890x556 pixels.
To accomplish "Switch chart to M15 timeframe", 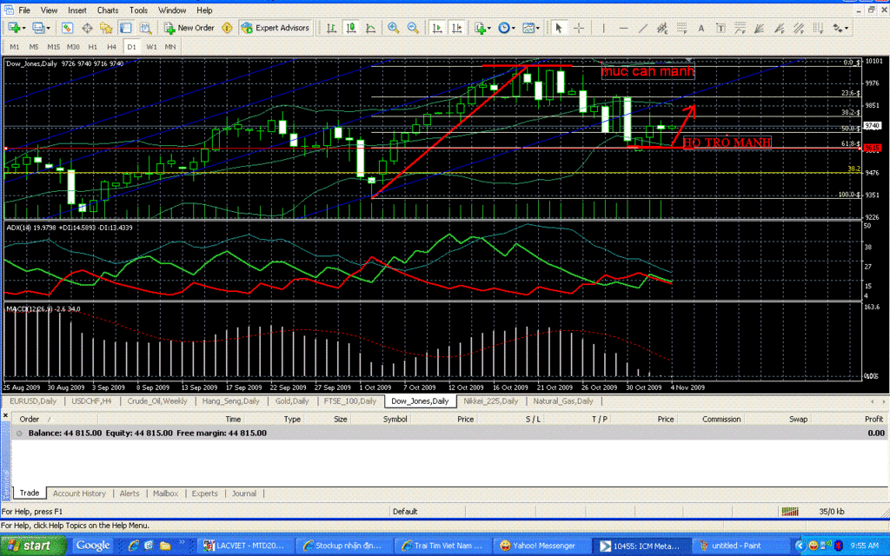I will click(x=53, y=47).
